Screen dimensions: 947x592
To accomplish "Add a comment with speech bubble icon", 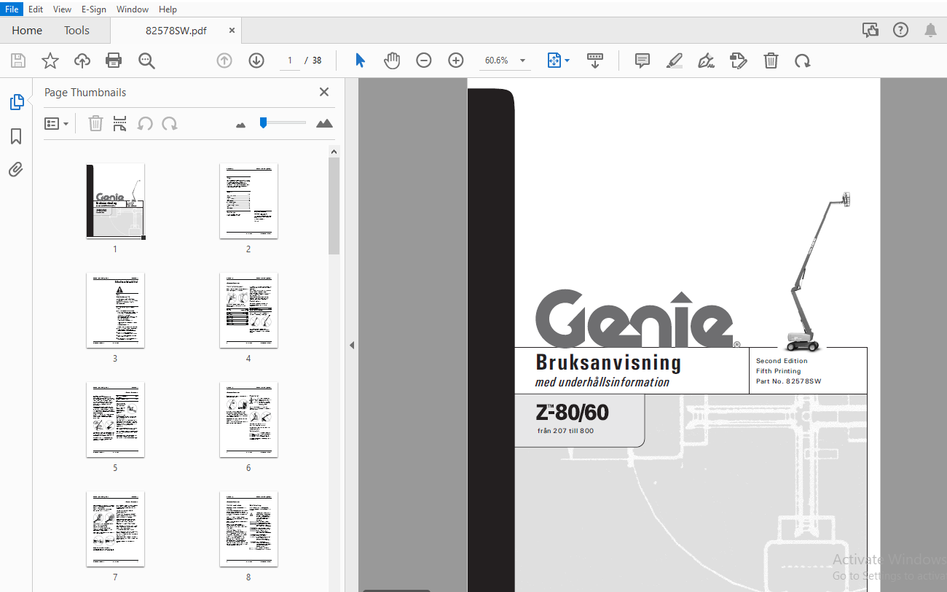I will (x=642, y=61).
